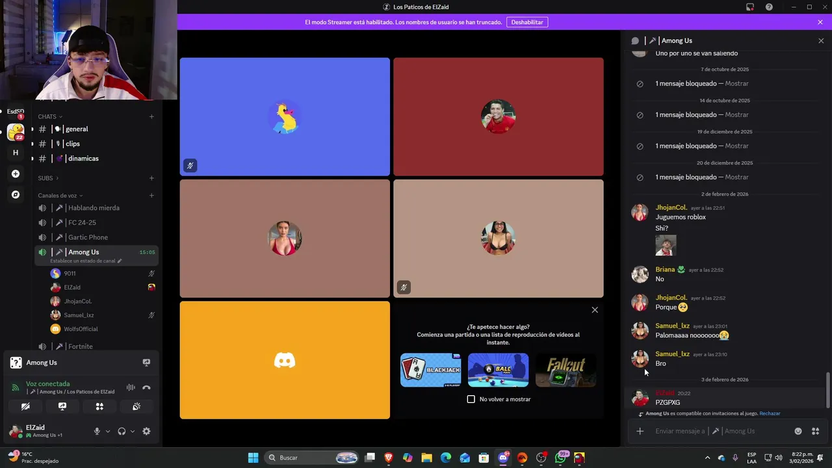Show blocked message from 7 de octubre

(736, 84)
